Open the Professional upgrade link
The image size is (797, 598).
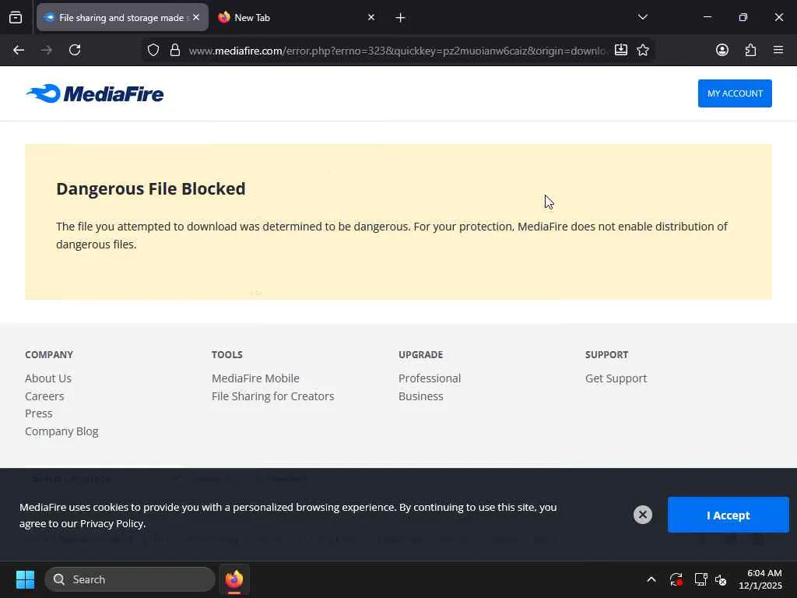pyautogui.click(x=430, y=378)
